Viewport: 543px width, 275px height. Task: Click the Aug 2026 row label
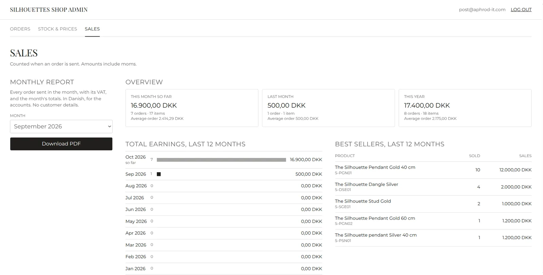click(x=136, y=186)
